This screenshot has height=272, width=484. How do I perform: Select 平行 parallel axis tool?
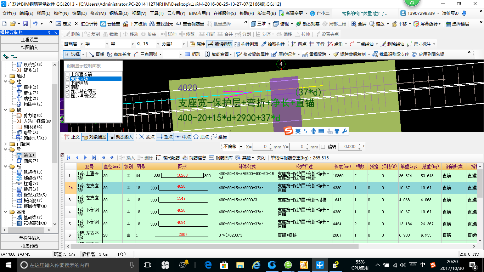(x=317, y=44)
